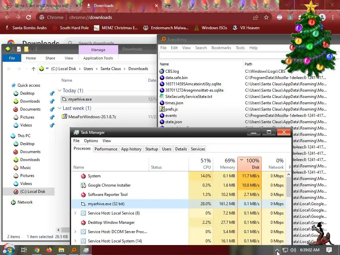The image size is (340, 255).
Task: Open a new Chrome tab
Action: (x=169, y=6)
